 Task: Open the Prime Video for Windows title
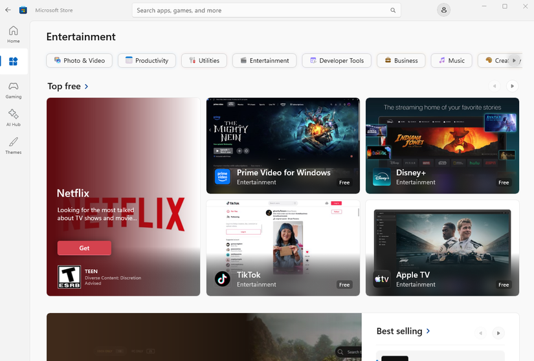point(284,173)
